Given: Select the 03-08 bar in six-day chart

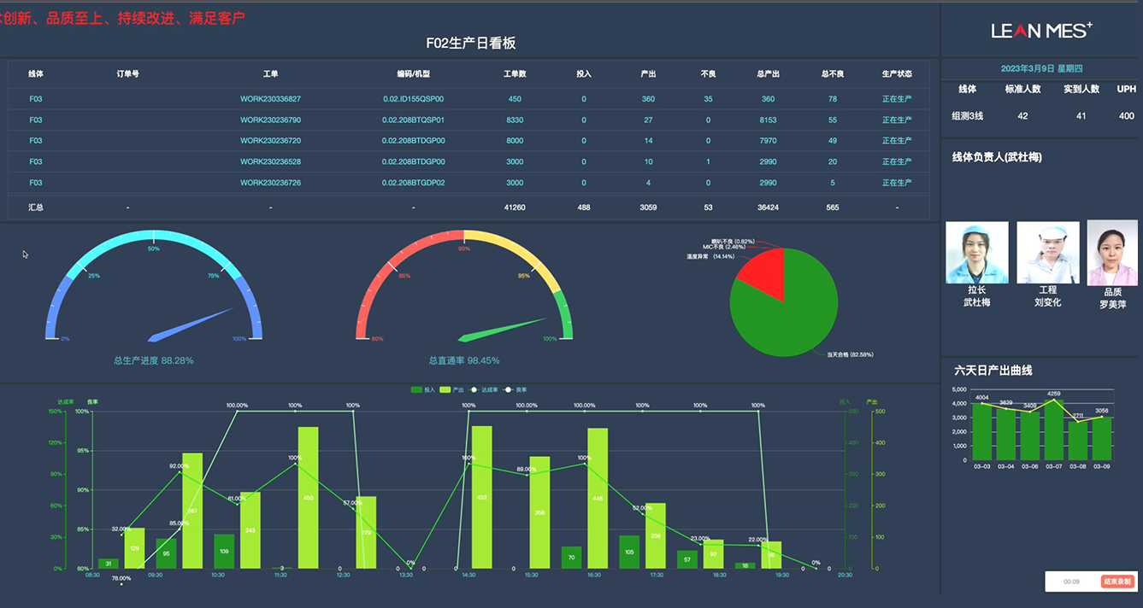Looking at the screenshot, I should tap(1078, 441).
